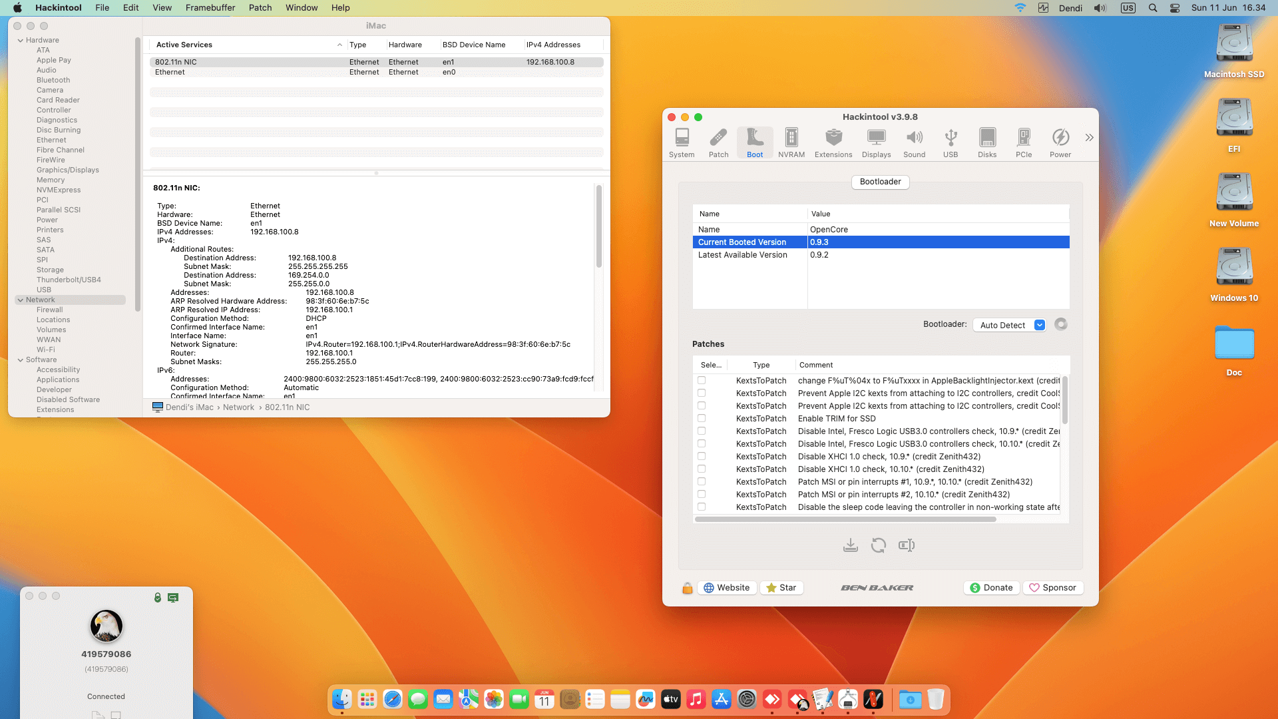Click the Boot toolbar icon
1278x719 pixels.
point(755,142)
